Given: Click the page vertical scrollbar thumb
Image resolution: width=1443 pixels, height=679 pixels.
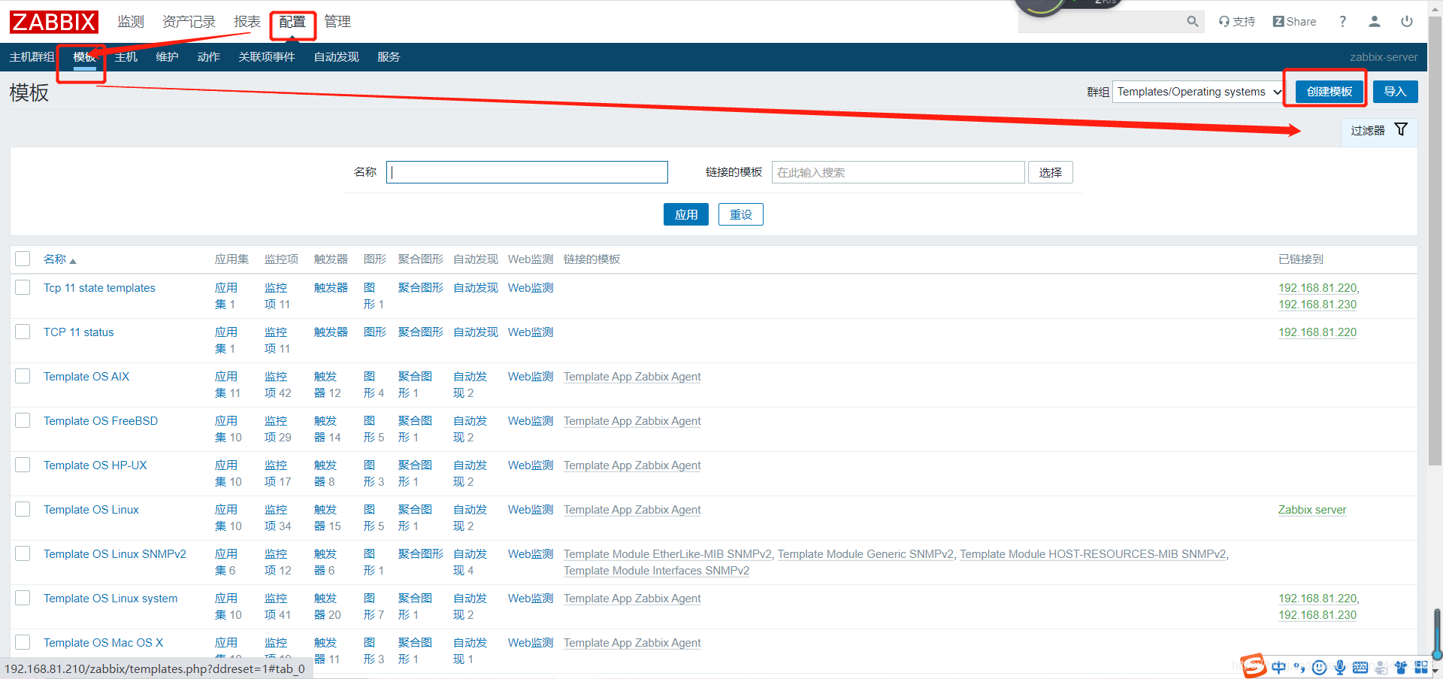Looking at the screenshot, I should pyautogui.click(x=1435, y=241).
